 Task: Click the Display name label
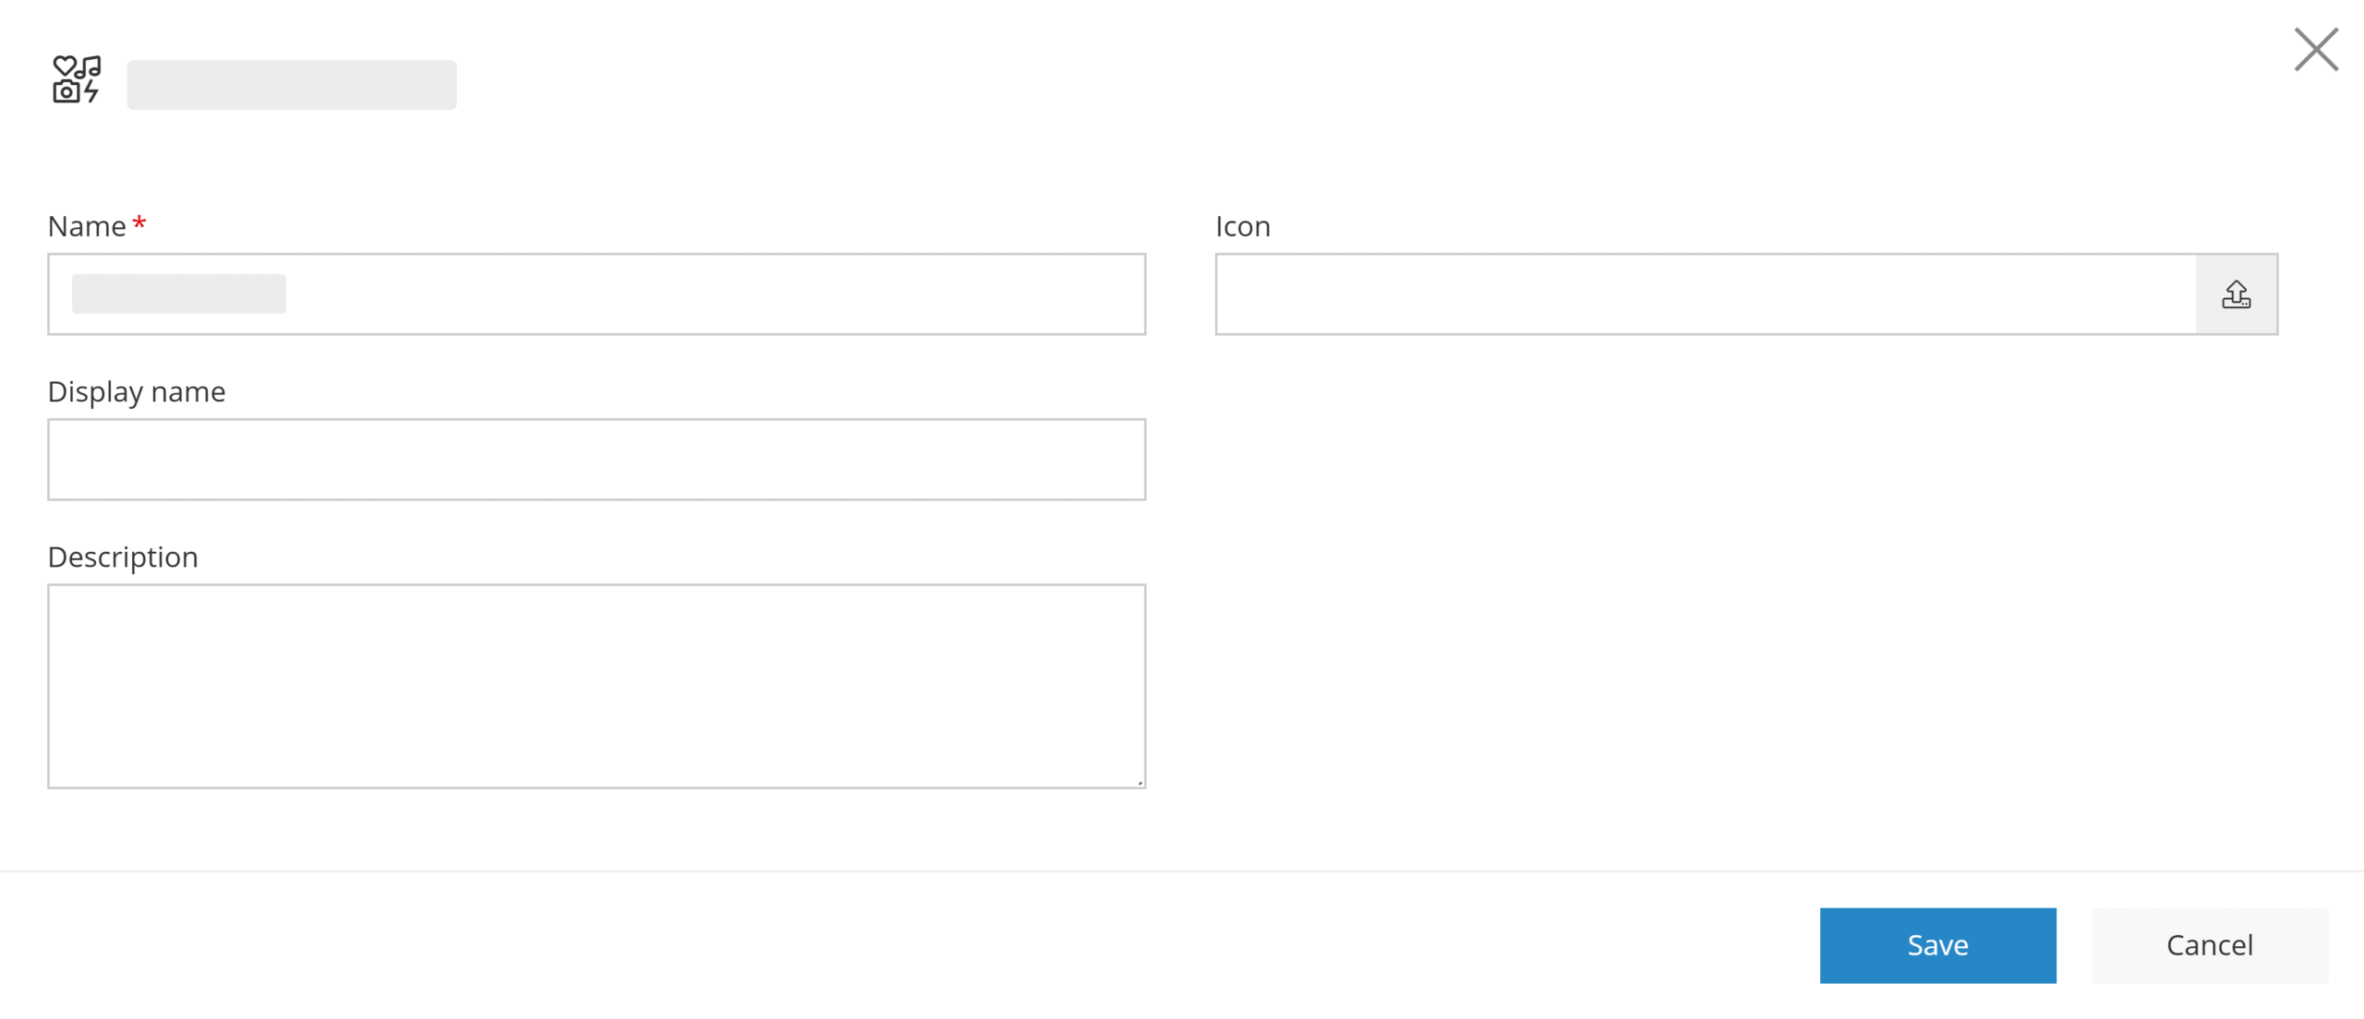tap(137, 392)
